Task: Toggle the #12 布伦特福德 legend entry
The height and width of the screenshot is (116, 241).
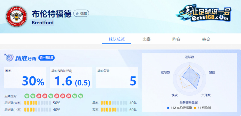Action: click(x=179, y=108)
